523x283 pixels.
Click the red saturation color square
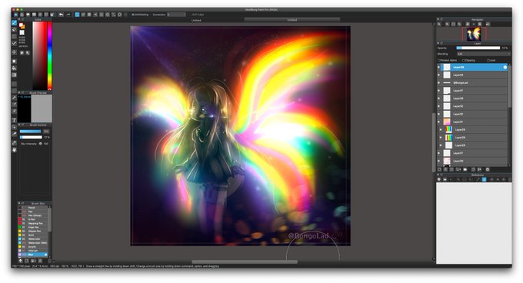pos(40,55)
